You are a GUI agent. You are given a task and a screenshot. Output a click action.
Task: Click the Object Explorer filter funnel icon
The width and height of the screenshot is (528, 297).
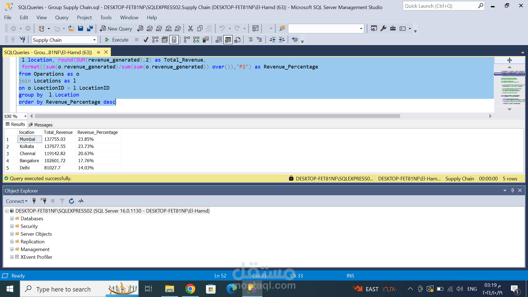[x=62, y=201]
